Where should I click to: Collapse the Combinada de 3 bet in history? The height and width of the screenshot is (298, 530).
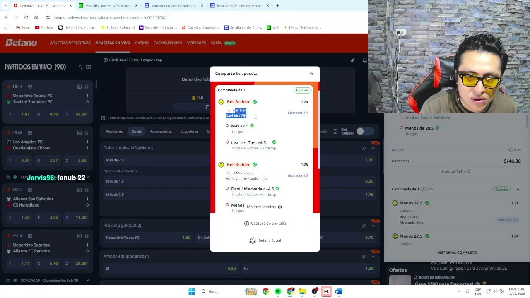pyautogui.click(x=518, y=190)
